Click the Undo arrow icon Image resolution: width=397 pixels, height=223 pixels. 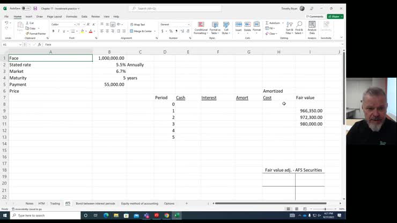click(x=6, y=23)
